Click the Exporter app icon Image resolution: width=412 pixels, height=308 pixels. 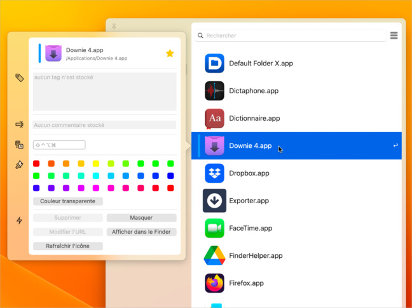point(214,201)
